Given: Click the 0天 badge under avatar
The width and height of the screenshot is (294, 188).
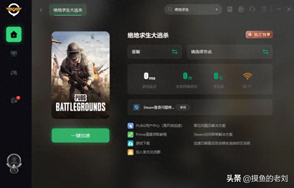Looking at the screenshot, I should click(14, 171).
